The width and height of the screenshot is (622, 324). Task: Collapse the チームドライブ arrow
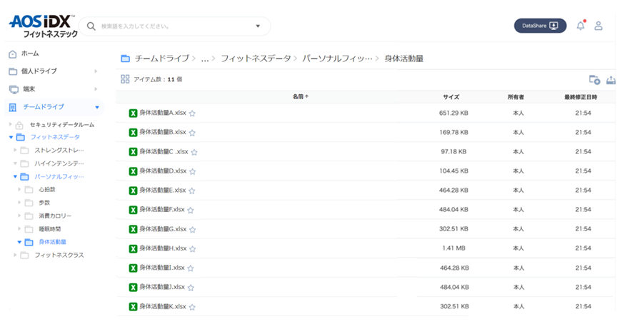click(97, 107)
